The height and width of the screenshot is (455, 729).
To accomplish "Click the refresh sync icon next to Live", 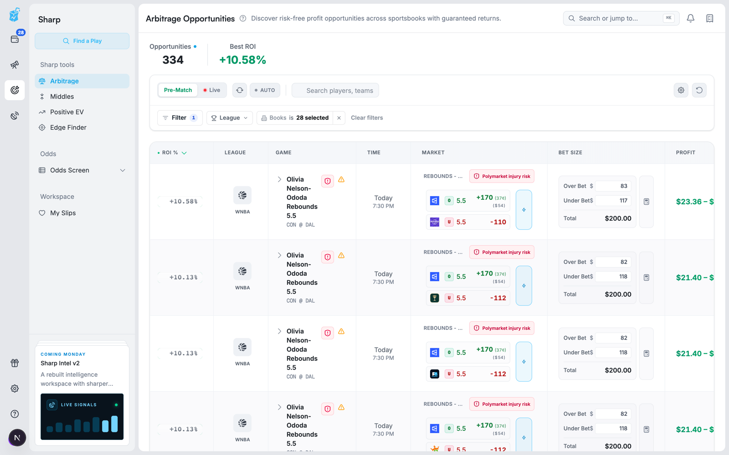I will tap(240, 90).
